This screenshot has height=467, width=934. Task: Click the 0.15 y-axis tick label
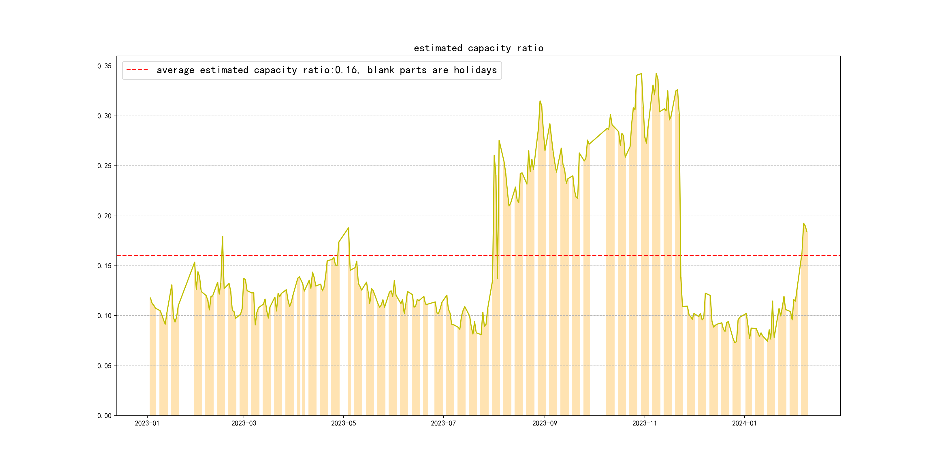(104, 266)
